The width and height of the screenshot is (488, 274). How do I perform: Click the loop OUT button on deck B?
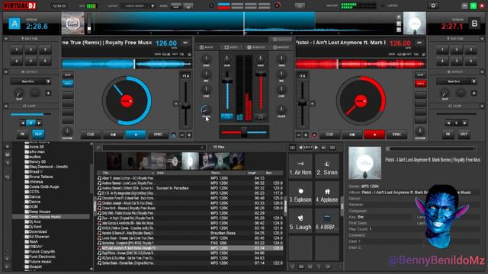(x=464, y=134)
